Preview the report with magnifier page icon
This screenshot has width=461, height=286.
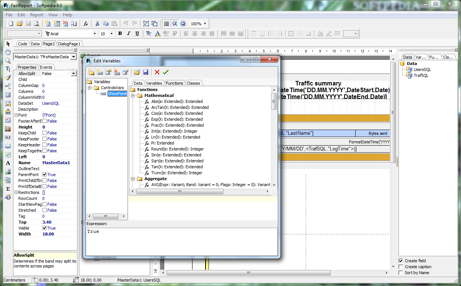pyautogui.click(x=37, y=23)
